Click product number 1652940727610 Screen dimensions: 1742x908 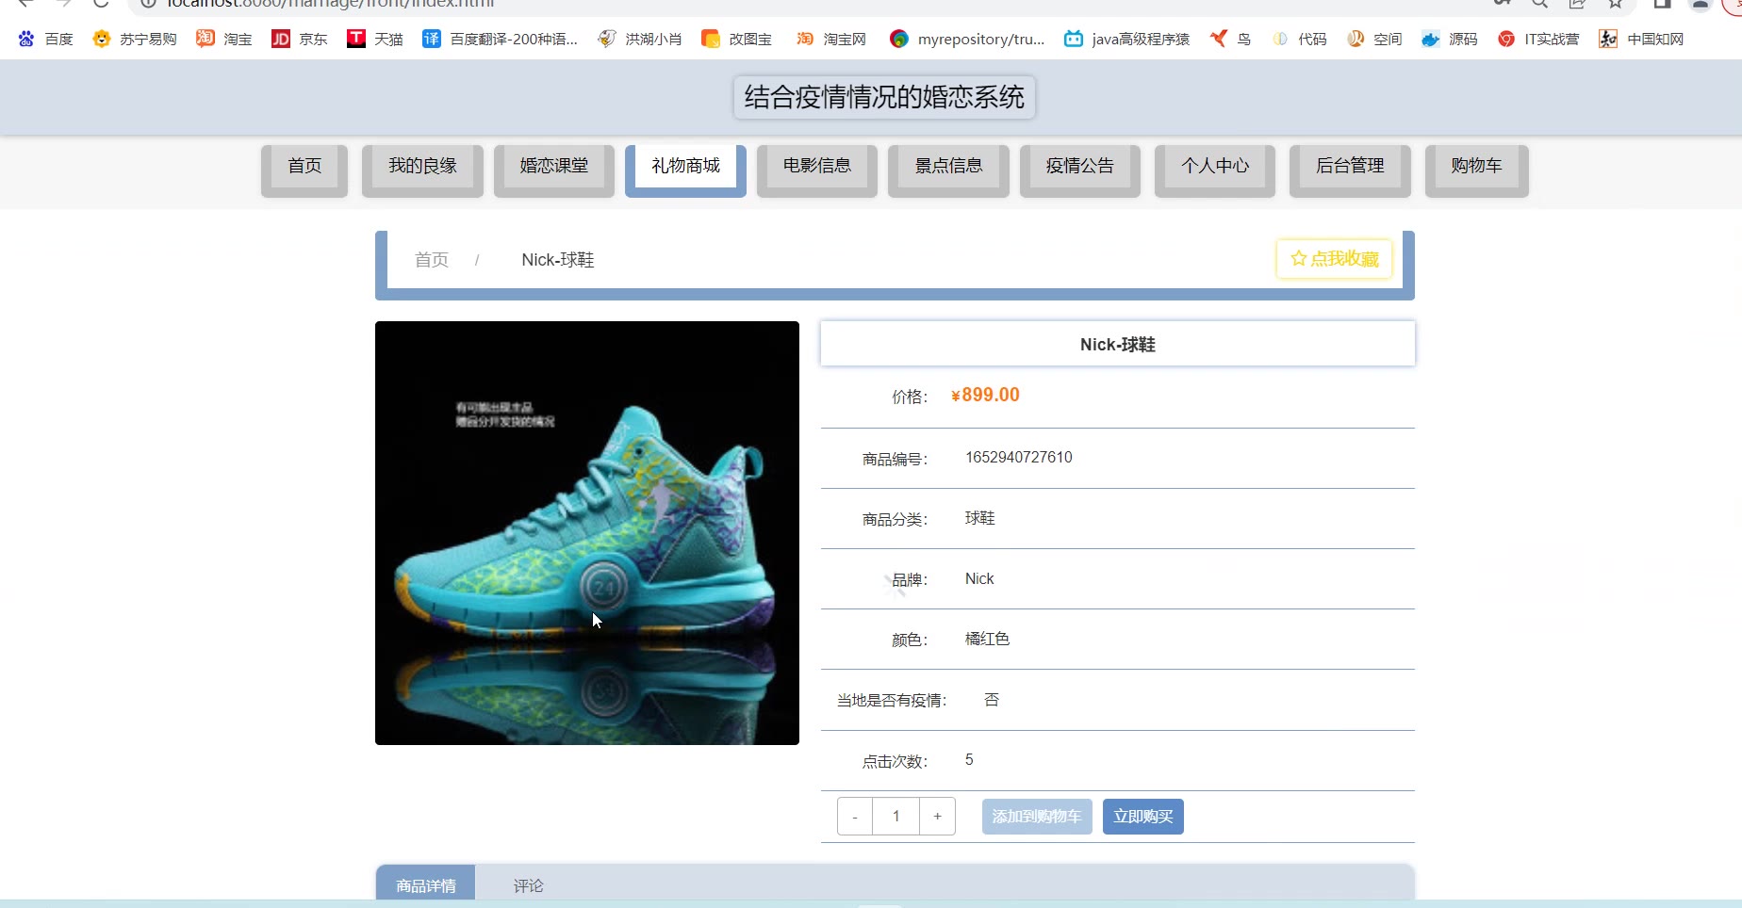click(x=1019, y=458)
